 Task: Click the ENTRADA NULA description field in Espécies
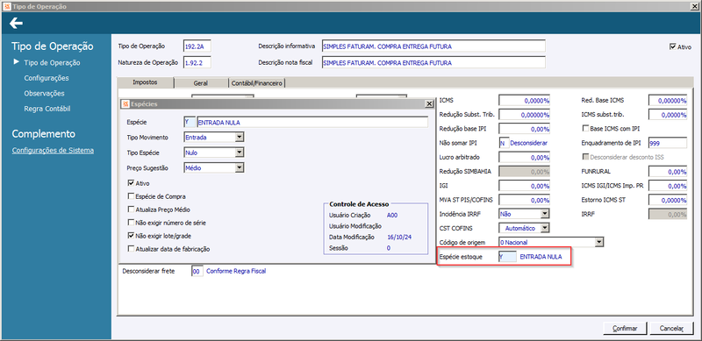click(x=312, y=122)
